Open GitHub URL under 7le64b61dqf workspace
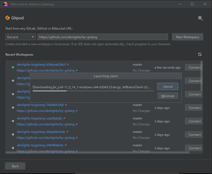This screenshot has width=212, height=174. (x=46, y=111)
